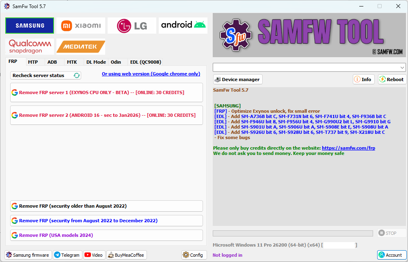Image resolution: width=408 pixels, height=262 pixels.
Task: Select the LG brand logo
Action: [x=132, y=26]
